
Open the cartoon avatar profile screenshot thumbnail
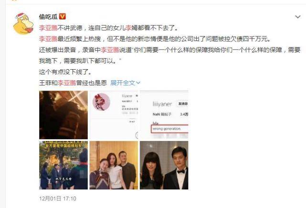(114, 115)
